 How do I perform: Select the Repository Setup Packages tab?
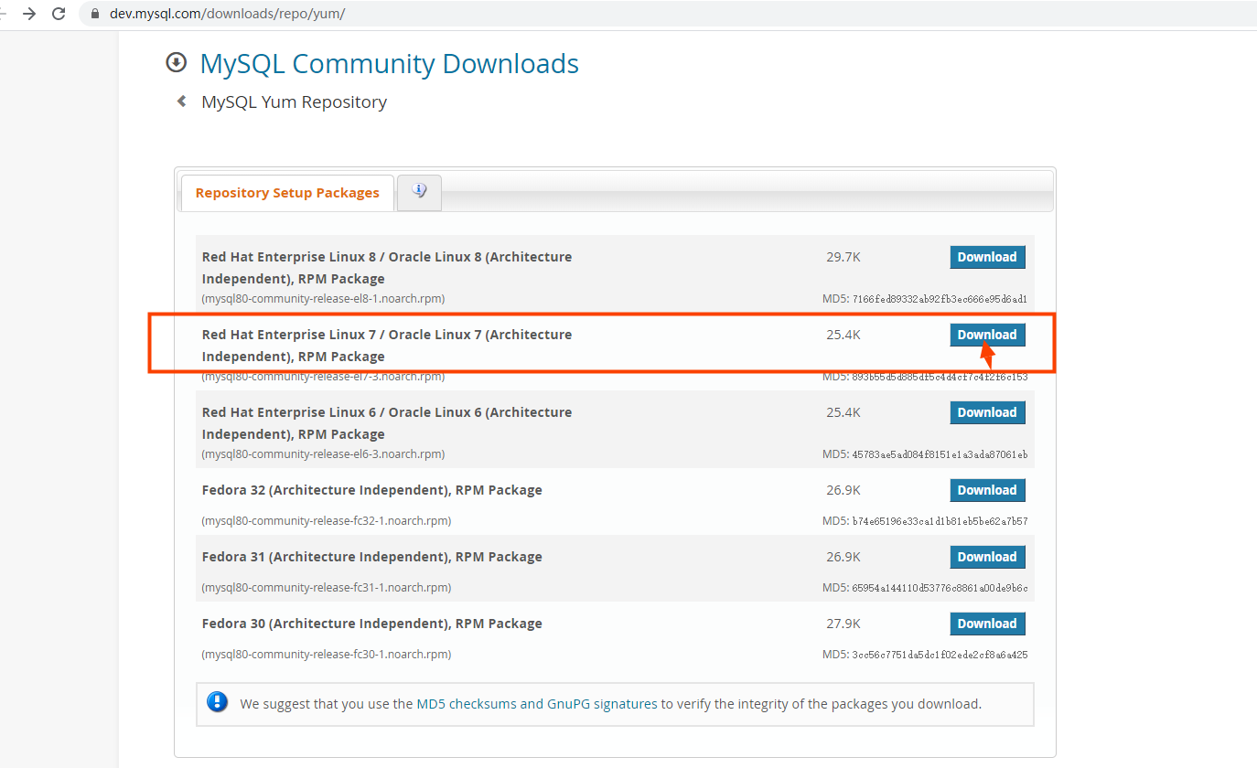pyautogui.click(x=287, y=193)
